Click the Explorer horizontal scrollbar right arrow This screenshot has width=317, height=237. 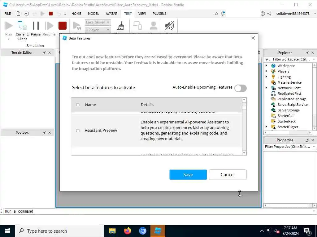tap(310, 132)
